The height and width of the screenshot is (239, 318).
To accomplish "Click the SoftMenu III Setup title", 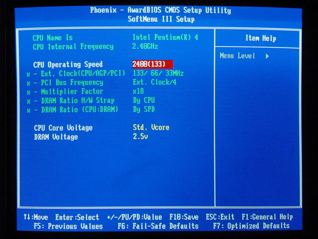I will click(x=161, y=19).
